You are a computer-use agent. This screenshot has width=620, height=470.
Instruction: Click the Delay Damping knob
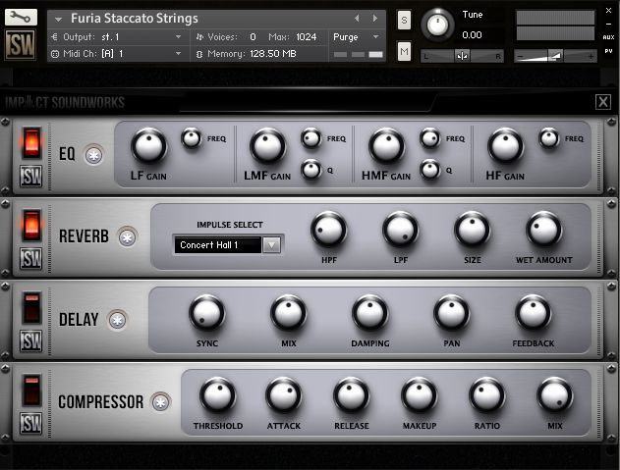pos(369,313)
